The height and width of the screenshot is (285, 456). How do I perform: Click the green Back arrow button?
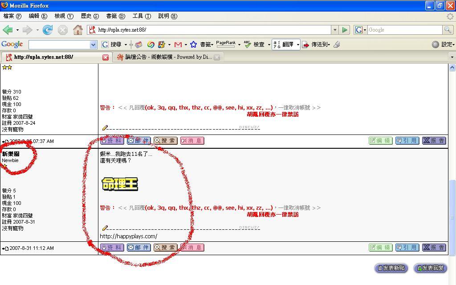tap(8, 30)
